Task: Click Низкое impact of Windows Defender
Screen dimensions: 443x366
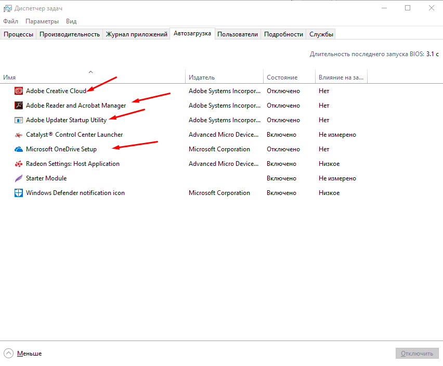Action: (x=329, y=193)
